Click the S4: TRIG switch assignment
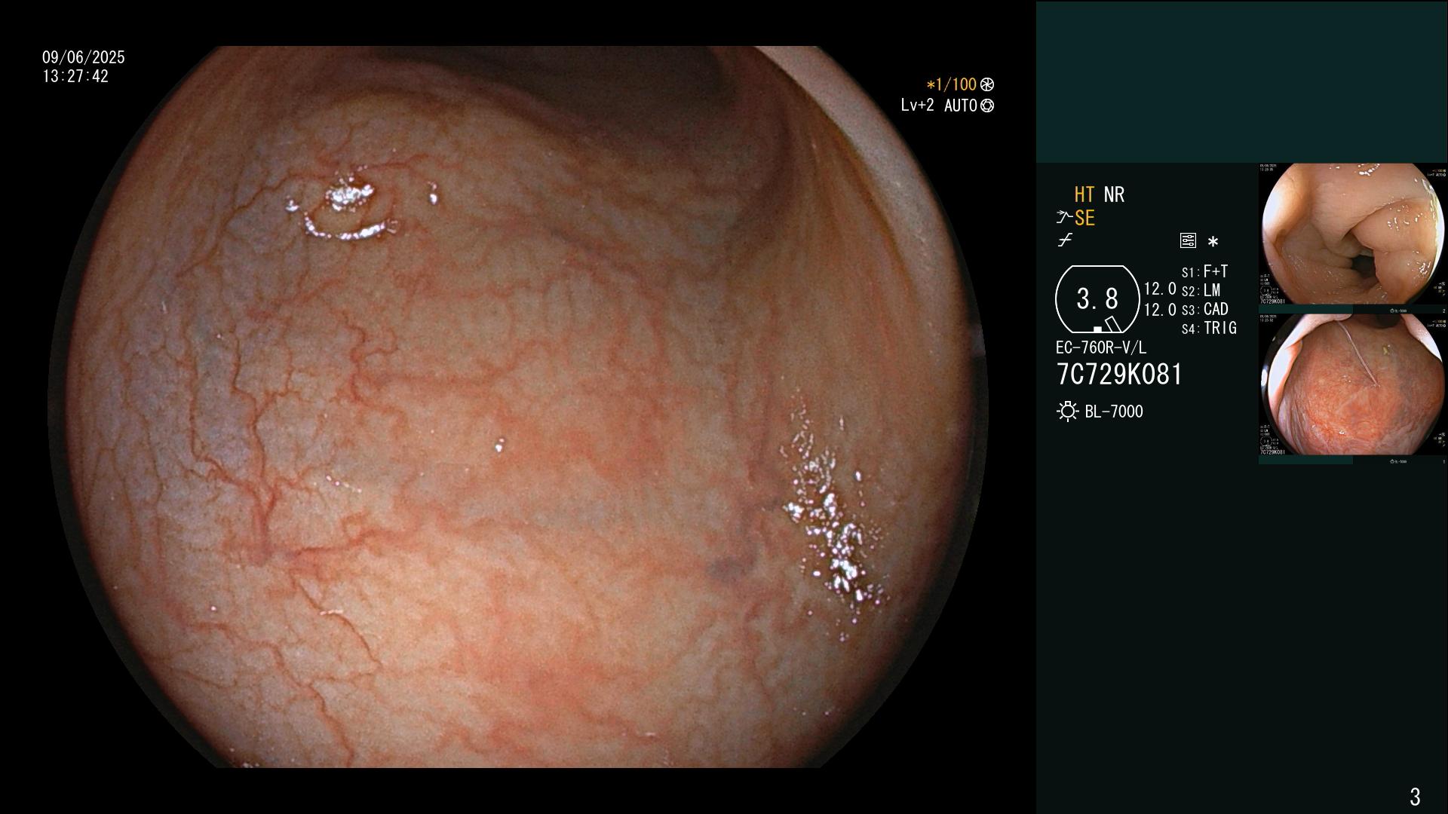 tap(1209, 328)
